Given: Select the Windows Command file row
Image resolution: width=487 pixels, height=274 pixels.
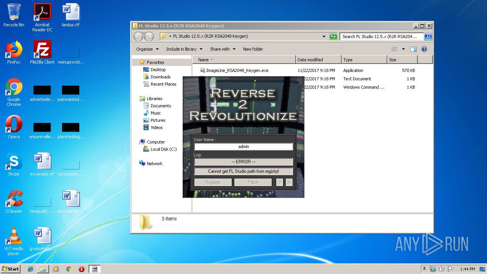Looking at the screenshot, I should click(x=363, y=87).
